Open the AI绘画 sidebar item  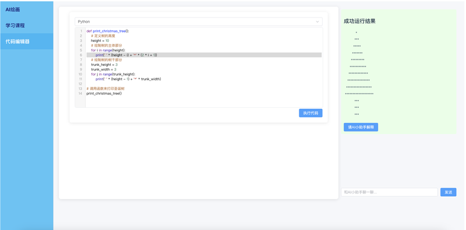point(13,10)
